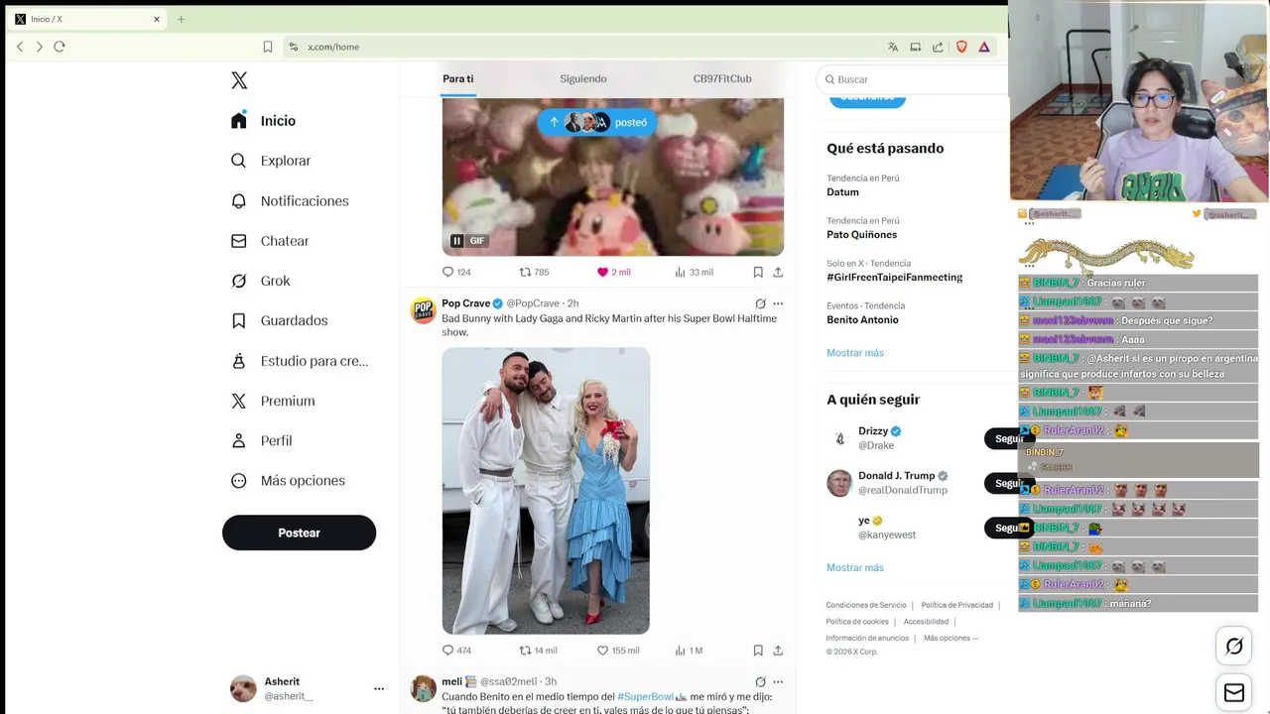Click the new posts 'posteó' pill
The width and height of the screenshot is (1270, 714).
(597, 122)
